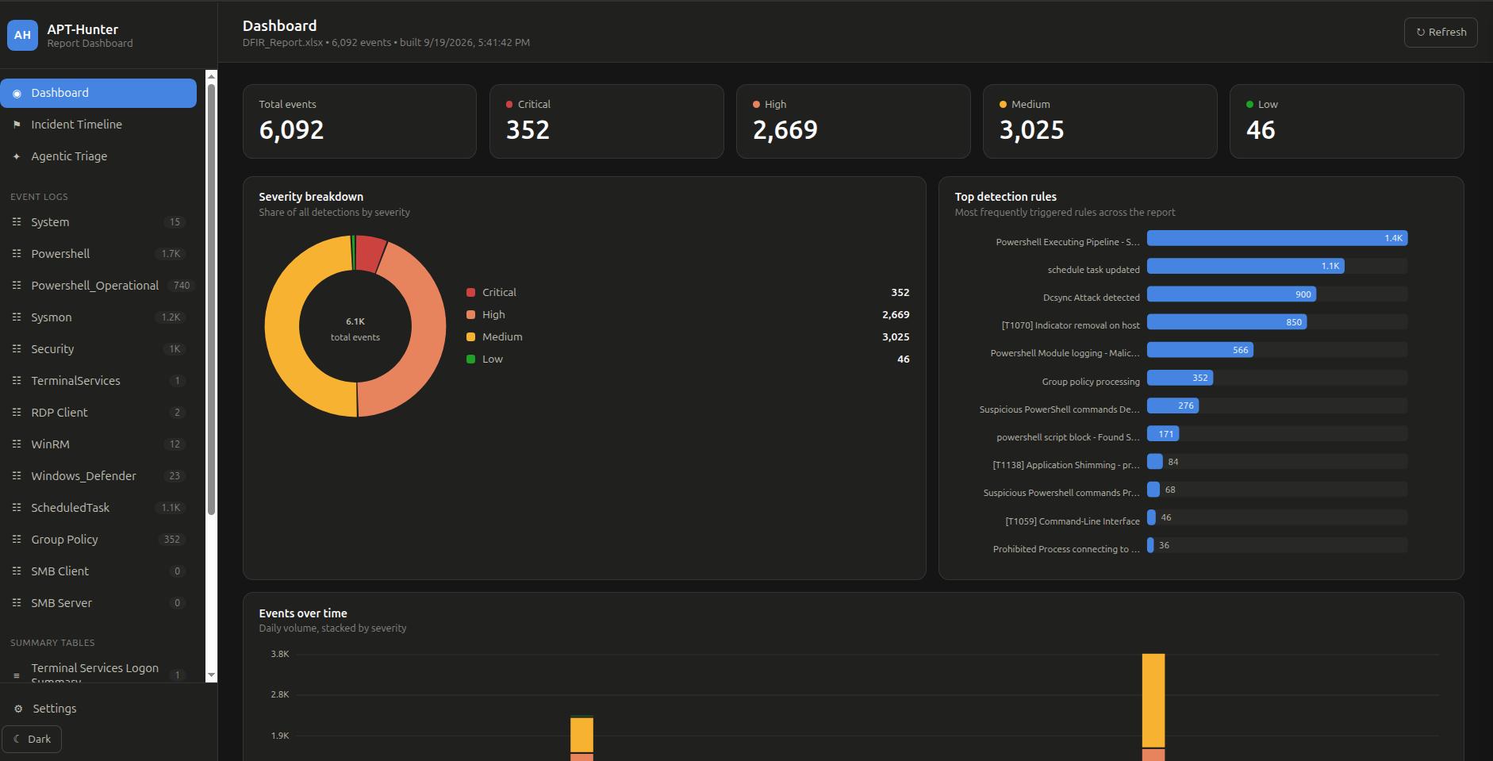The height and width of the screenshot is (761, 1493).
Task: Open the Incident Timeline page
Action: pos(98,125)
